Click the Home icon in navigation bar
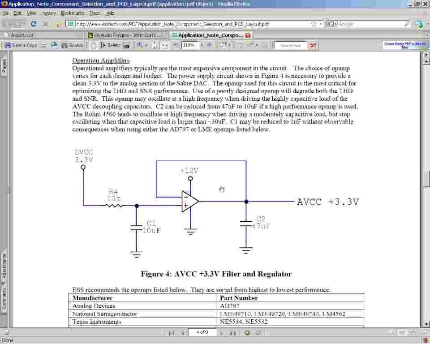 [58, 24]
